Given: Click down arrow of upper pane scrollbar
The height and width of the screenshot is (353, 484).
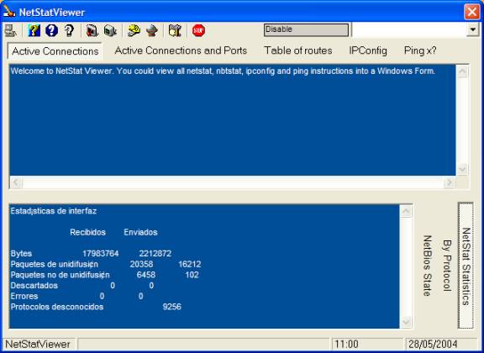Looking at the screenshot, I should [x=462, y=169].
